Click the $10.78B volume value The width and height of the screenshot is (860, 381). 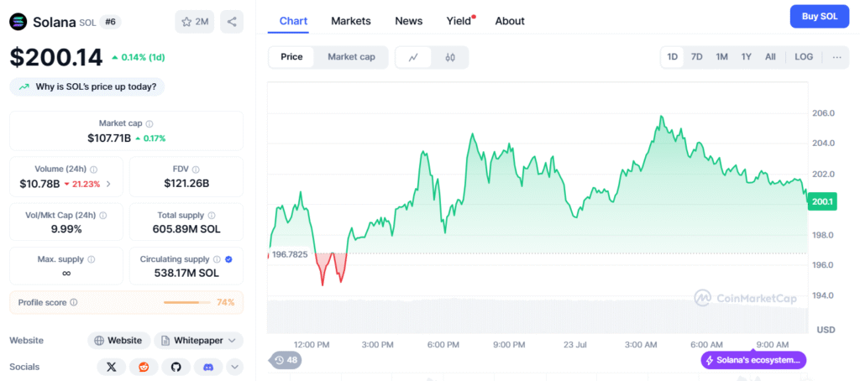pos(39,184)
